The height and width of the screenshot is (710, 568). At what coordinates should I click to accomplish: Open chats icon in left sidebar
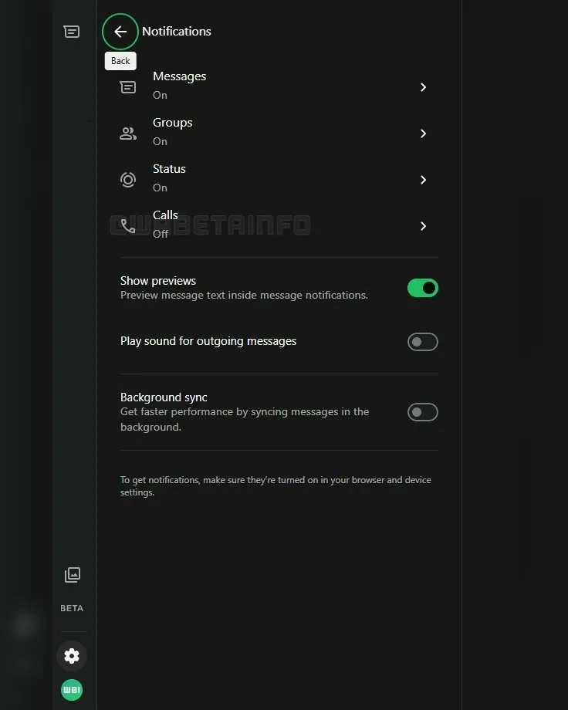[72, 32]
